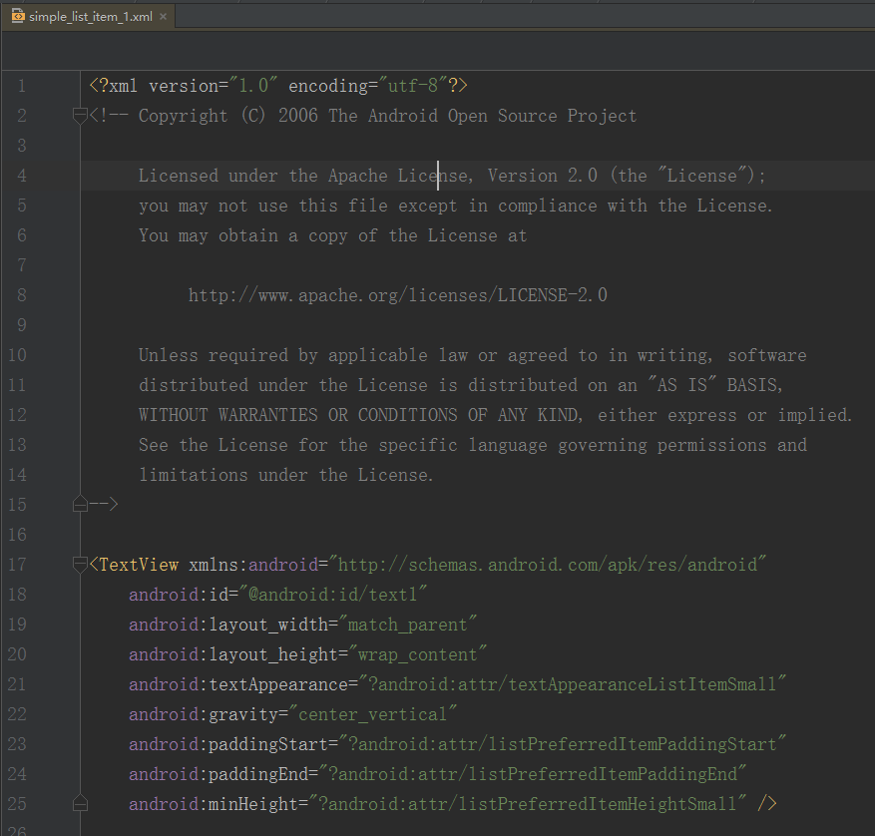
Task: Click the android:minHeight attribute name
Action: (x=214, y=804)
